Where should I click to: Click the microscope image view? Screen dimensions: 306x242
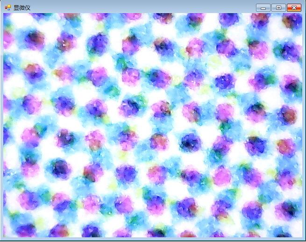pos(153,125)
